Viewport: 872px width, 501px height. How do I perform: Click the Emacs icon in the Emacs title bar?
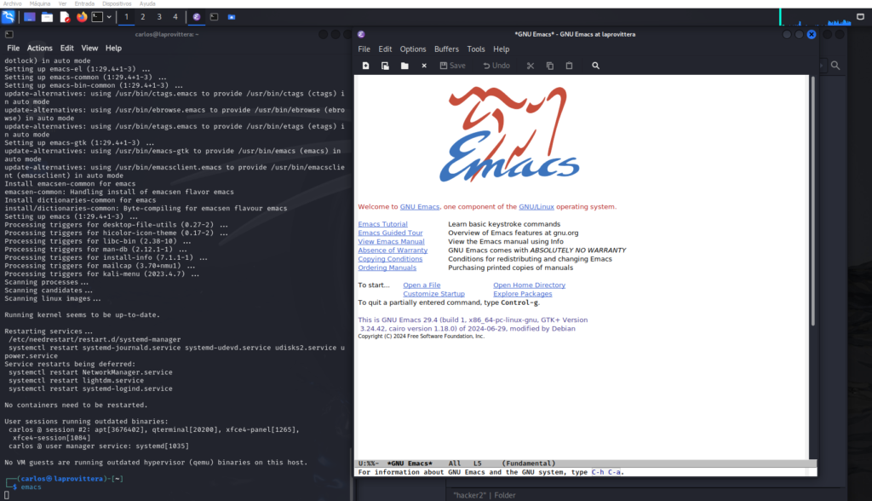[361, 35]
